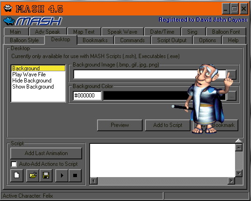Viewport: 251px width, 201px height.
Task: Show the Script Output tab
Action: [x=172, y=40]
